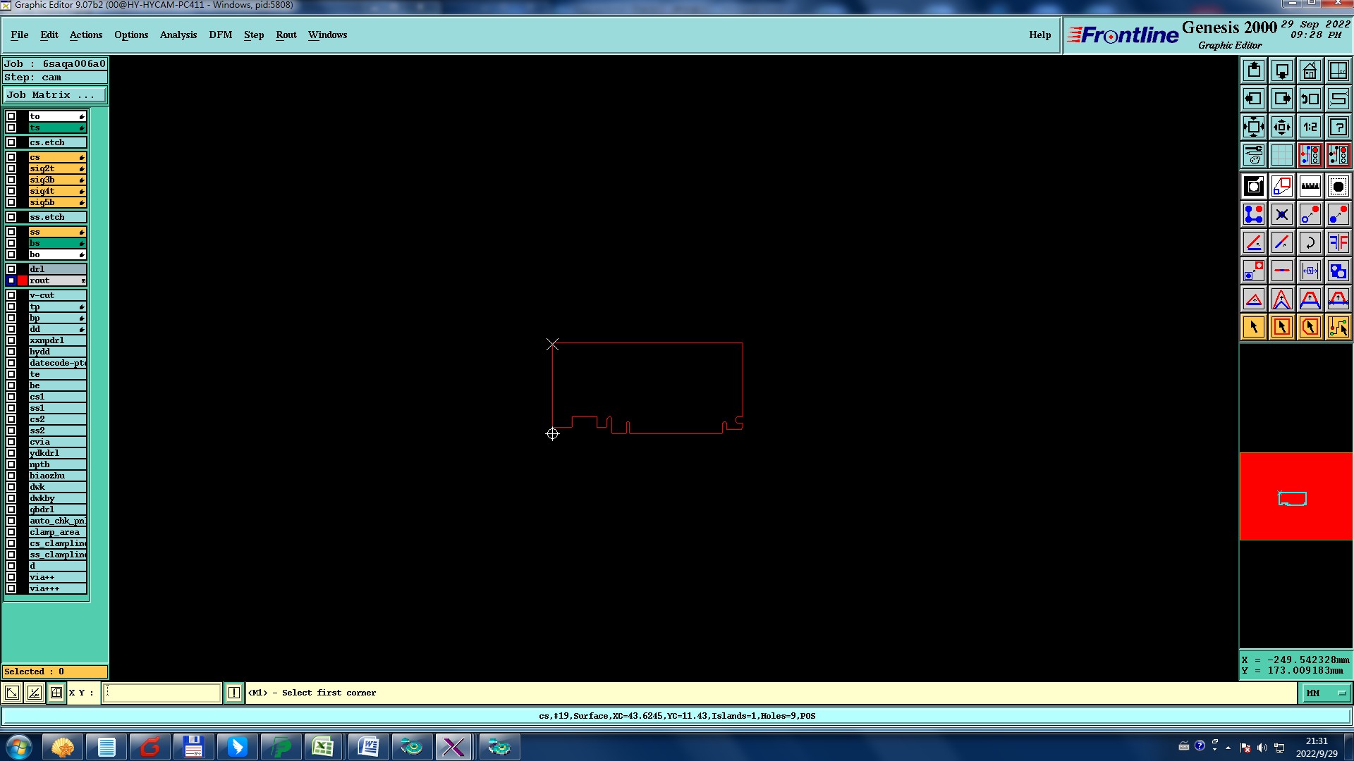Viewport: 1354px width, 761px height.
Task: Open the grid display icon
Action: 1281,155
